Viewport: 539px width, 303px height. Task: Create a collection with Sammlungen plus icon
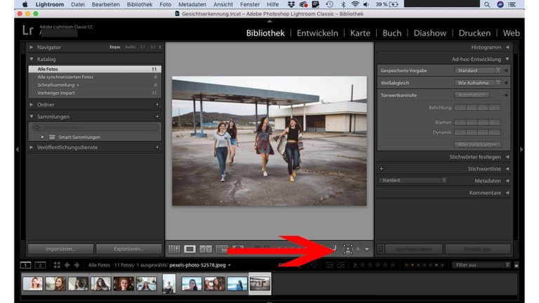click(158, 116)
